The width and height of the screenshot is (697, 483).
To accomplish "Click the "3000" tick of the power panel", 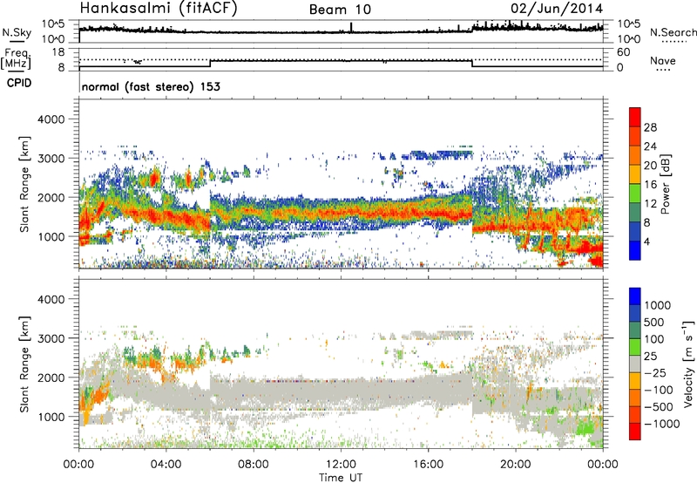I will [x=51, y=159].
